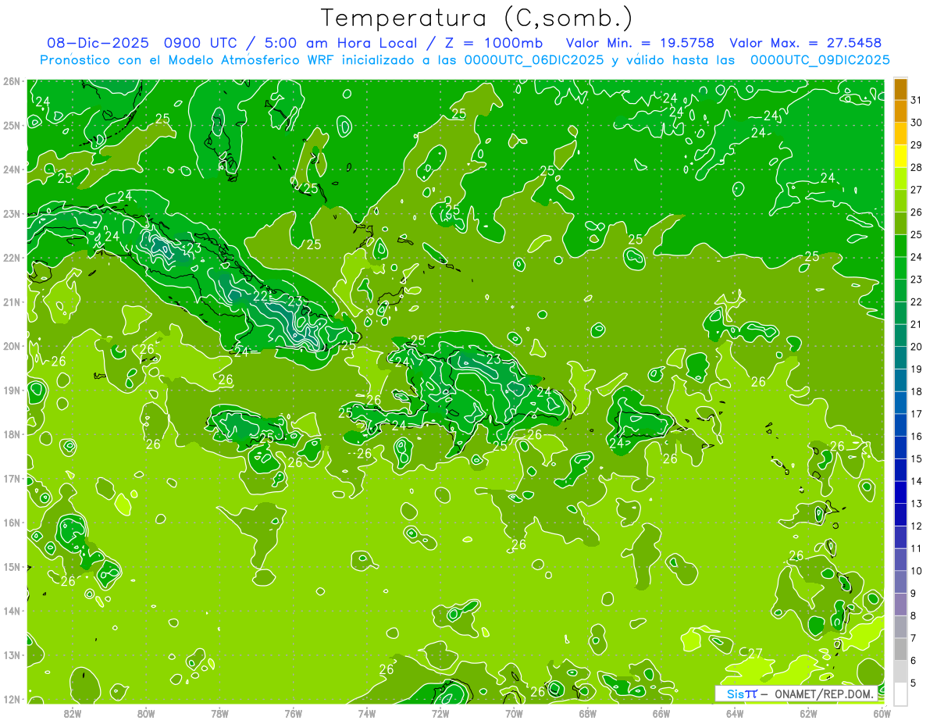Viewport: 937px width, 724px height.
Task: Click the 16N latitude axis label
Action: [x=12, y=522]
